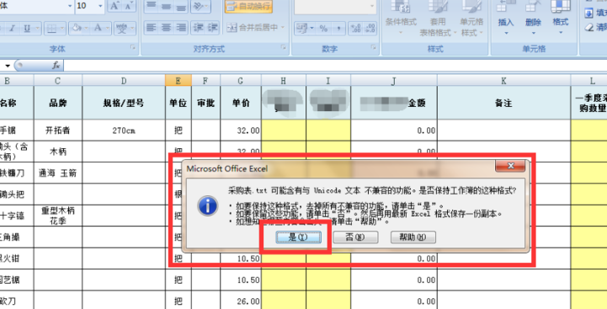Click the cell containing 270cm

[124, 131]
